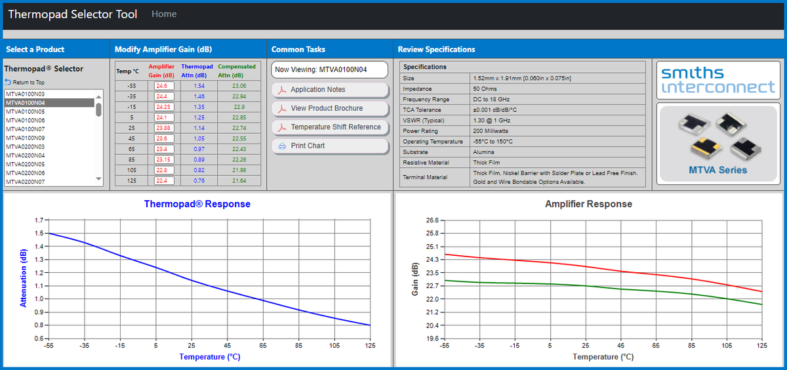Edit amplifier gain field for -55 °C
This screenshot has width=787, height=370.
163,86
